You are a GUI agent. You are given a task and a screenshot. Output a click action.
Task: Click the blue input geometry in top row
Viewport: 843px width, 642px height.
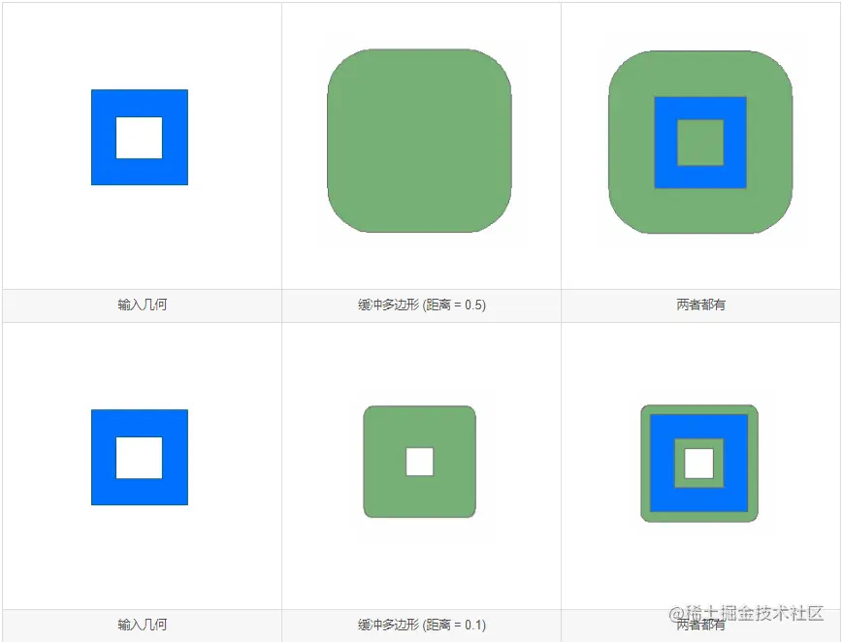140,137
